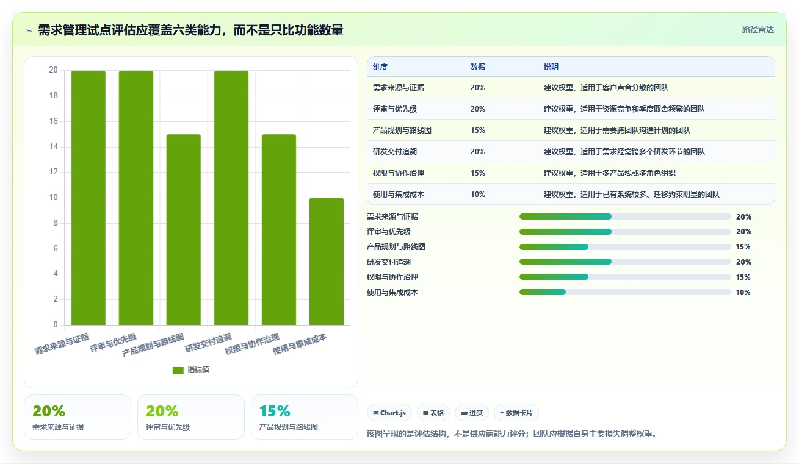Click table cell 研发交付追溯
The height and width of the screenshot is (464, 799).
[395, 152]
